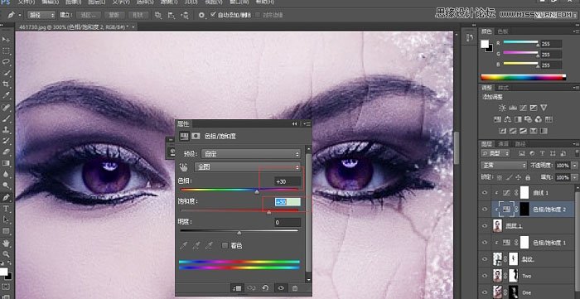Open the Opacity dropdown arrow in Layers

coord(574,165)
